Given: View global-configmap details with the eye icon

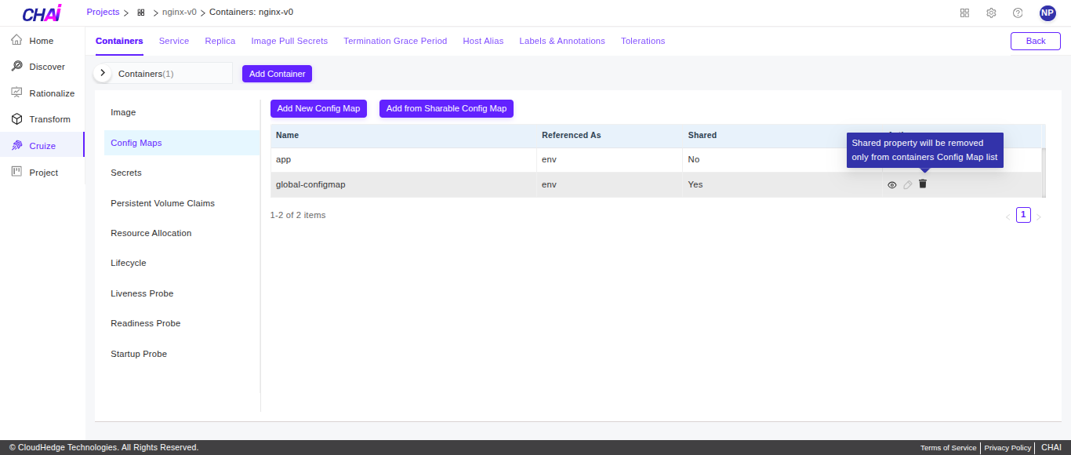Looking at the screenshot, I should [x=891, y=184].
